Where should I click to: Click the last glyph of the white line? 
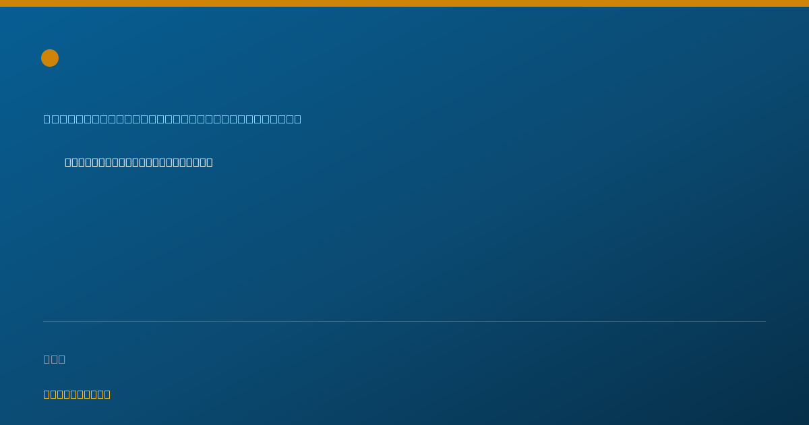210,163
